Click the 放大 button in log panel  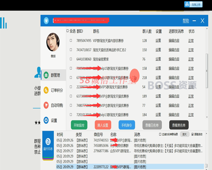point(185,134)
